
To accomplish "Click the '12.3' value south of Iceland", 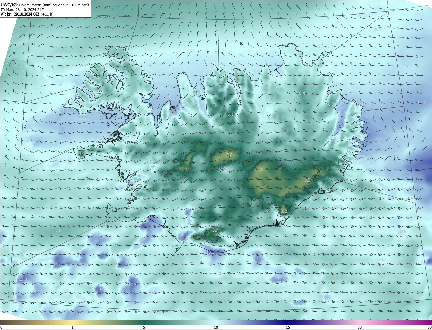I will click(281, 280).
